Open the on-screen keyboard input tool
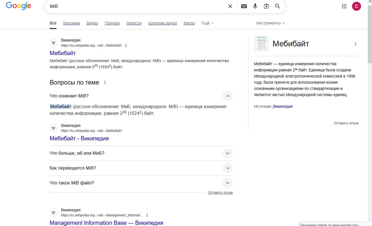 point(244,6)
